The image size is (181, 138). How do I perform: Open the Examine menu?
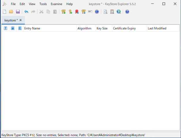click(56, 4)
